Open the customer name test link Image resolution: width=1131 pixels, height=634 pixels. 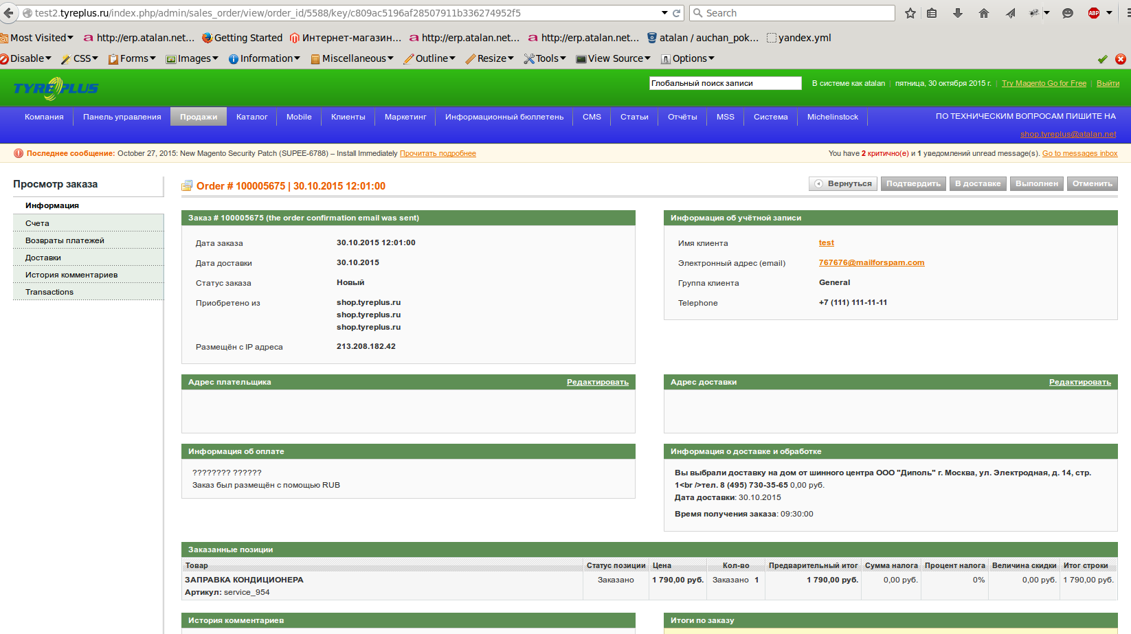[x=827, y=242]
